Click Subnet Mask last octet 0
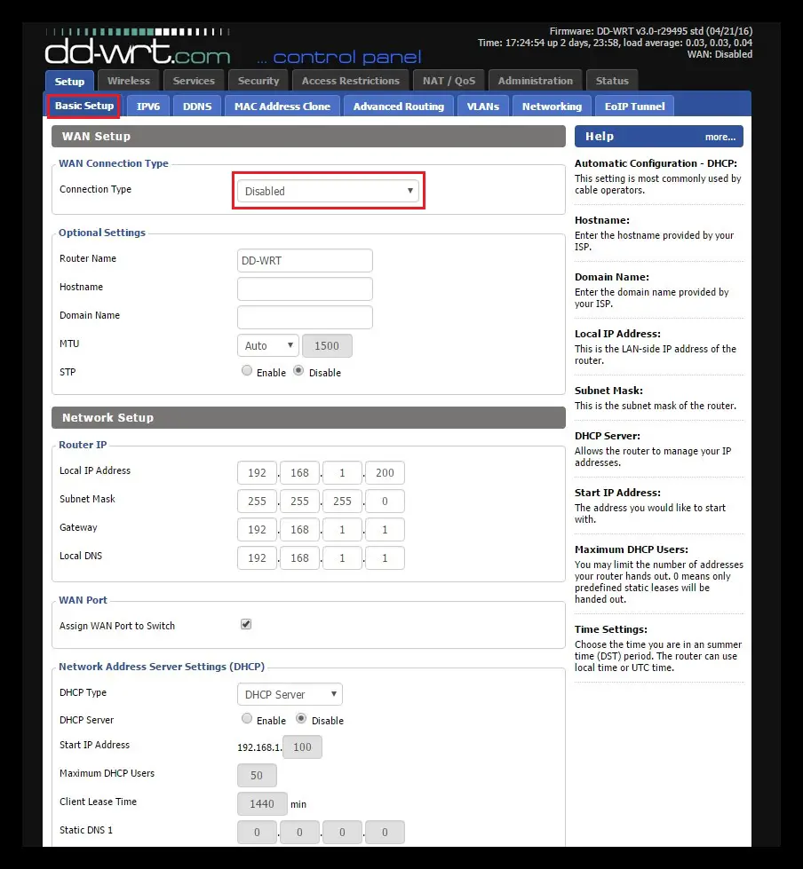The height and width of the screenshot is (869, 803). point(385,501)
